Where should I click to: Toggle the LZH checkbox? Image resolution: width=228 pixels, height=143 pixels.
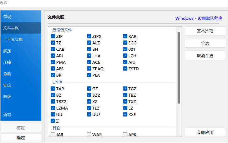click(125, 56)
